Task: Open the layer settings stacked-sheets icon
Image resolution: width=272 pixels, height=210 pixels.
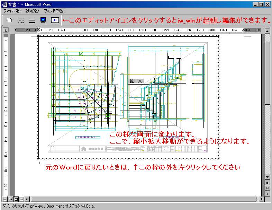Action: [x=9, y=20]
